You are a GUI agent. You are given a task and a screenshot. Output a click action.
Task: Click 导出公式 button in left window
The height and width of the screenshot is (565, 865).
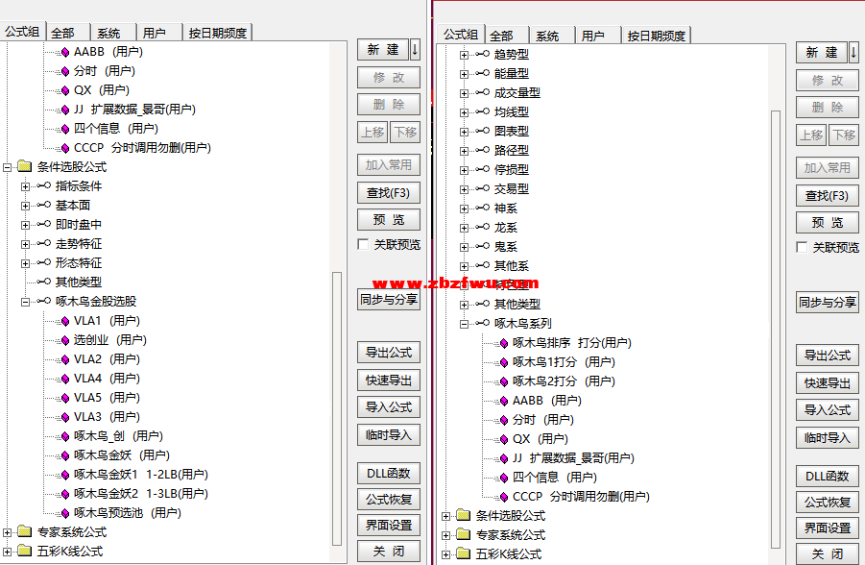click(389, 353)
